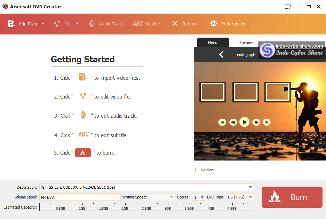
Task: Enable the No Menu checkbox
Action: (197, 170)
